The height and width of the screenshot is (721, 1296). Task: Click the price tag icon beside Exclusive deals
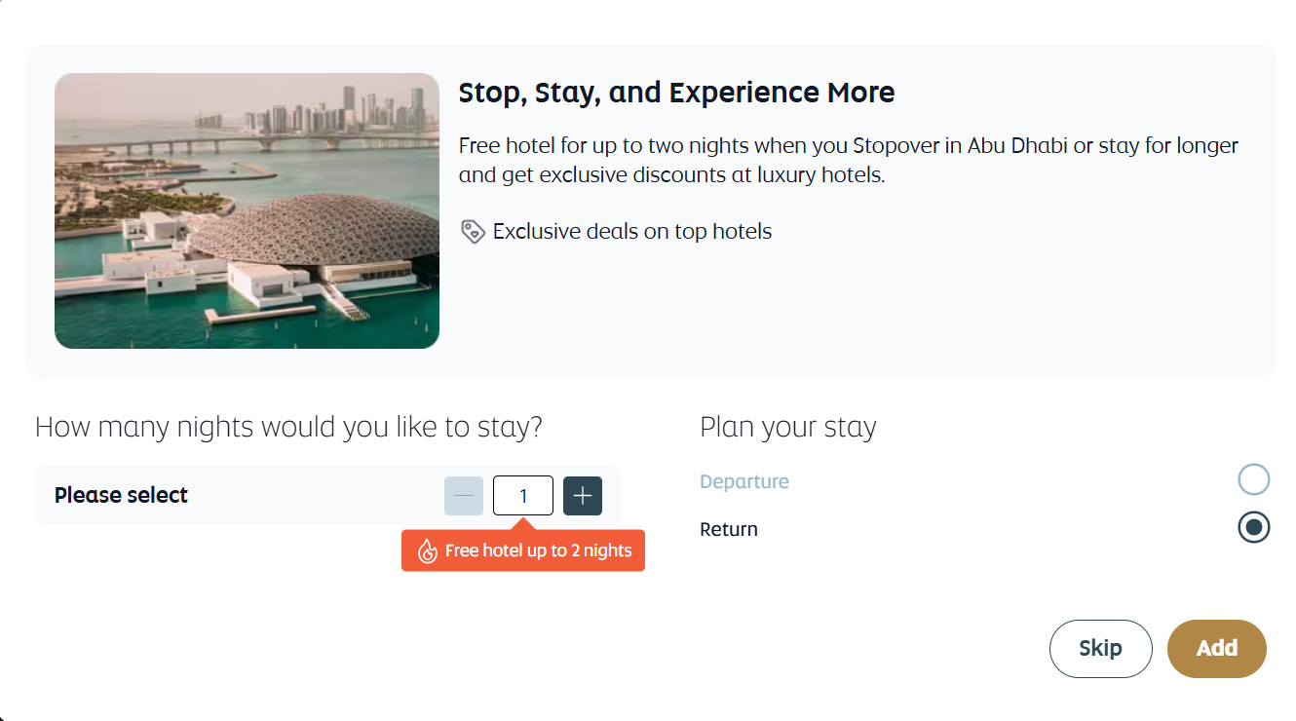point(473,232)
